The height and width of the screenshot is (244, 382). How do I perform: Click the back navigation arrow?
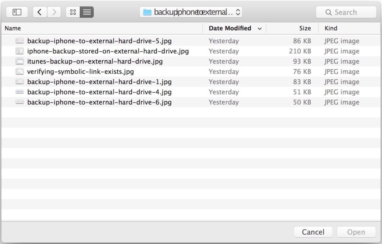pyautogui.click(x=39, y=12)
